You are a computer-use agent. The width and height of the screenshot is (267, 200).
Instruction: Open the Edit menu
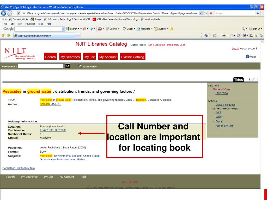(x=13, y=24)
